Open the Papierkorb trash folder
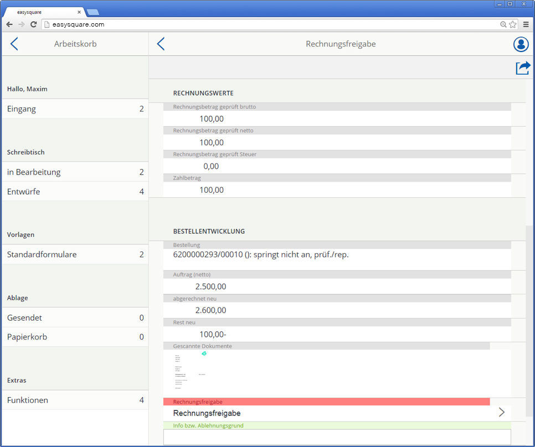535x447 pixels. coord(75,337)
